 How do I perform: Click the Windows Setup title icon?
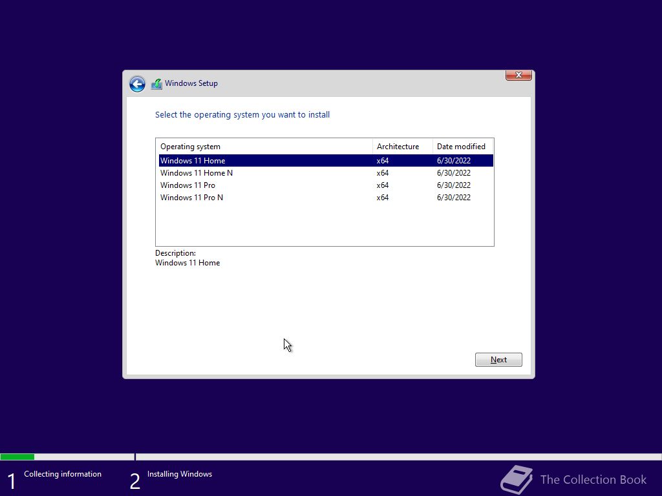156,84
